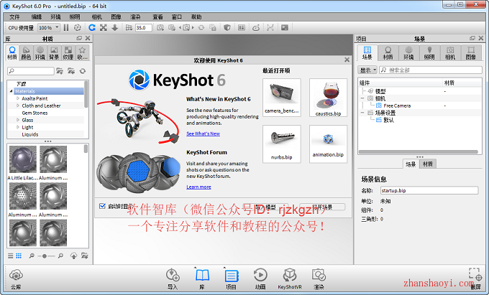
Task: Expand the Cloth and Leather folder
Action: [x=18, y=106]
